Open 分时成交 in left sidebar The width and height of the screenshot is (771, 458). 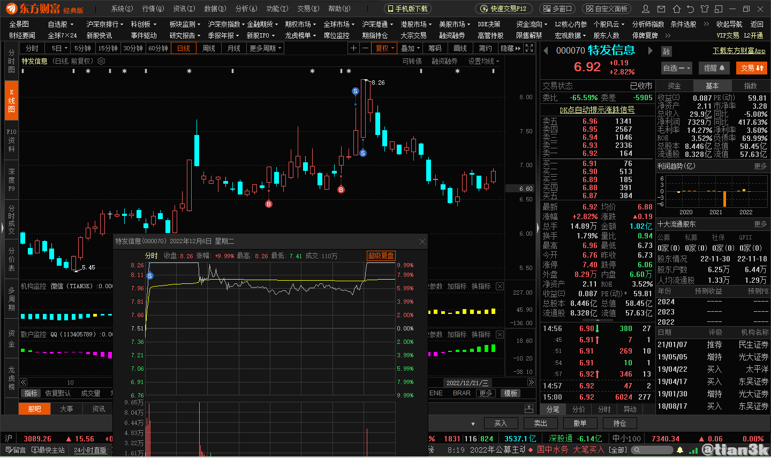pyautogui.click(x=11, y=220)
